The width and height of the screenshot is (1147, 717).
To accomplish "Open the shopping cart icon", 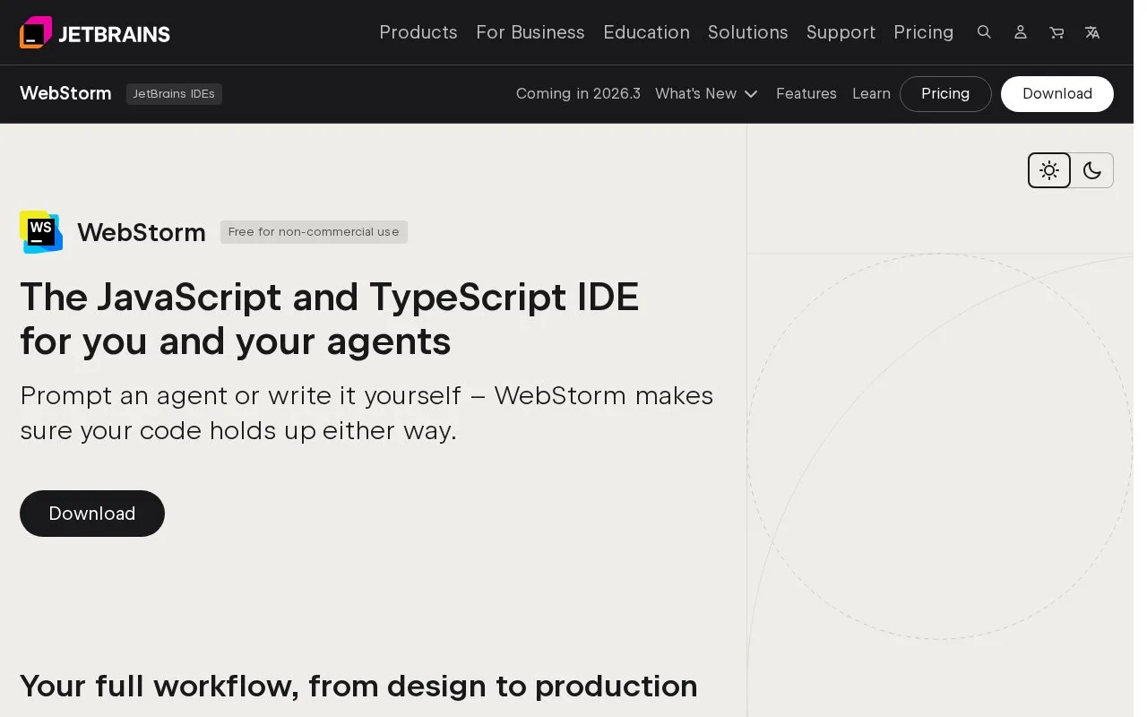I will pos(1056,32).
